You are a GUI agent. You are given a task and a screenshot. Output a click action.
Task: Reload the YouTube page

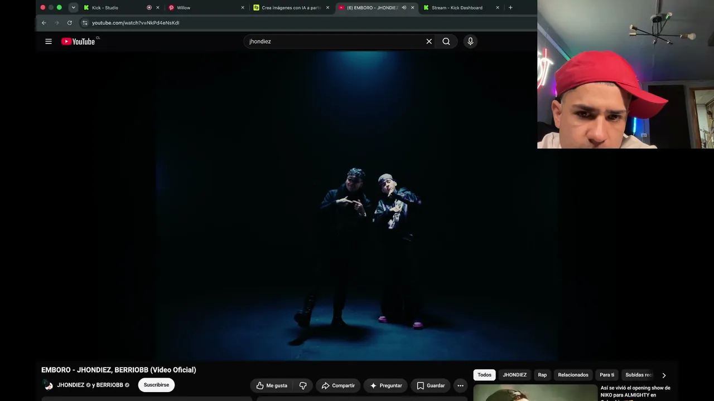pos(70,23)
